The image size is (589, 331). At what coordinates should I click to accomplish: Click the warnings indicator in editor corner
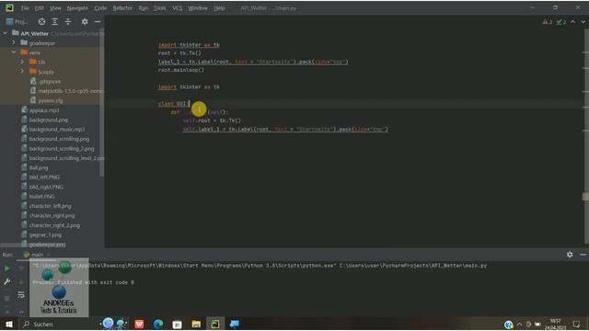pyautogui.click(x=548, y=22)
